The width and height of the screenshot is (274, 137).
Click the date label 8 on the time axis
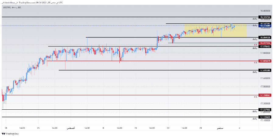[x=103, y=128]
